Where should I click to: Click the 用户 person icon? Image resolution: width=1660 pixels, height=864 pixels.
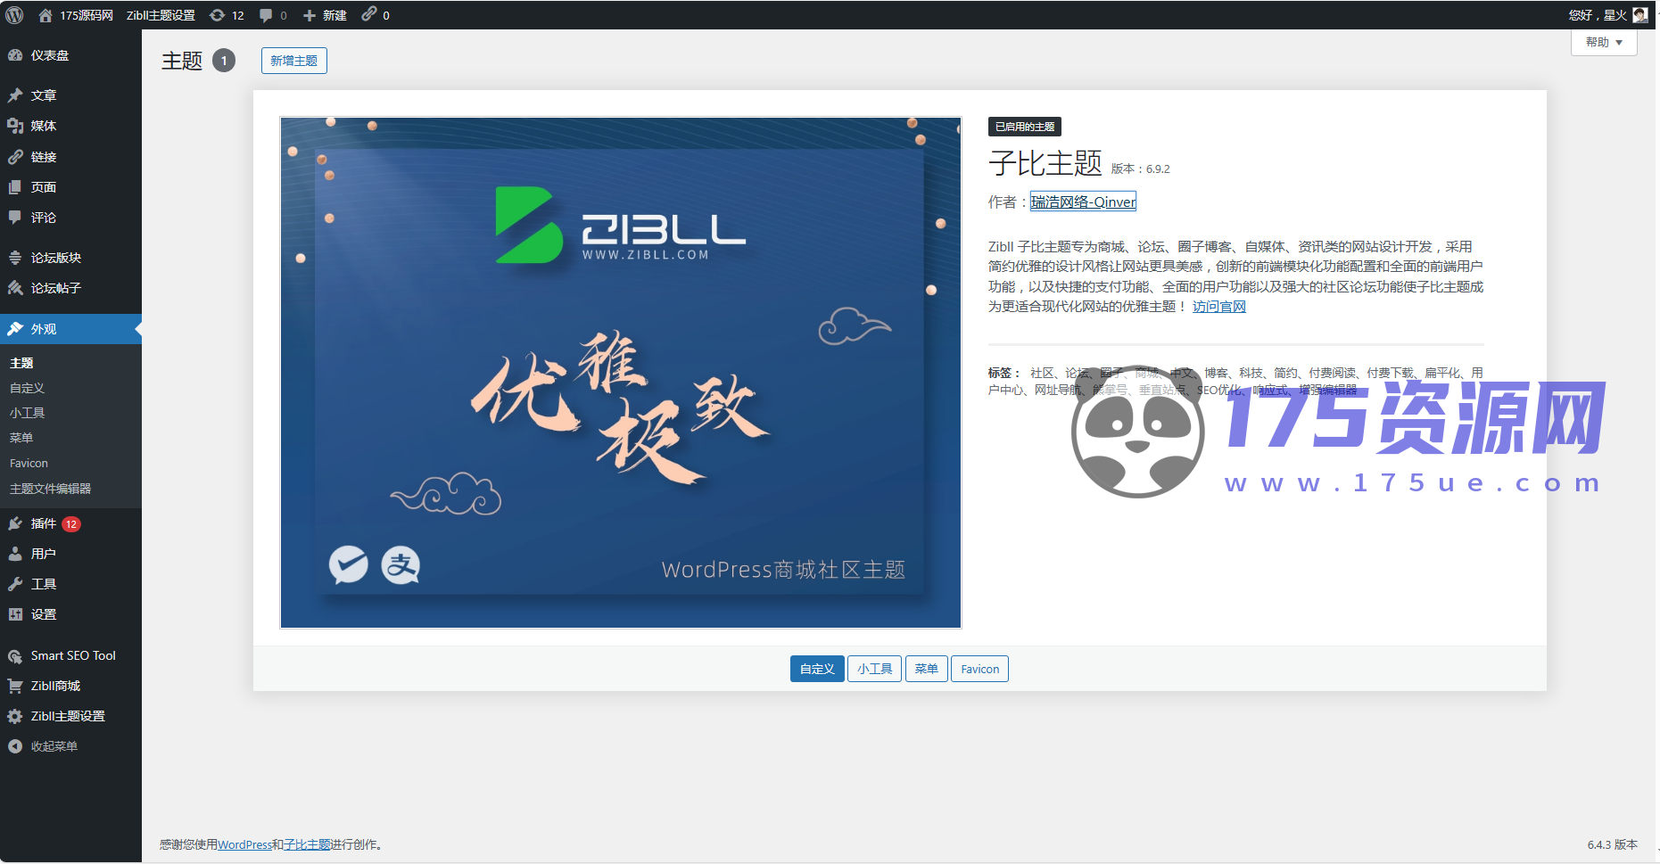[15, 554]
